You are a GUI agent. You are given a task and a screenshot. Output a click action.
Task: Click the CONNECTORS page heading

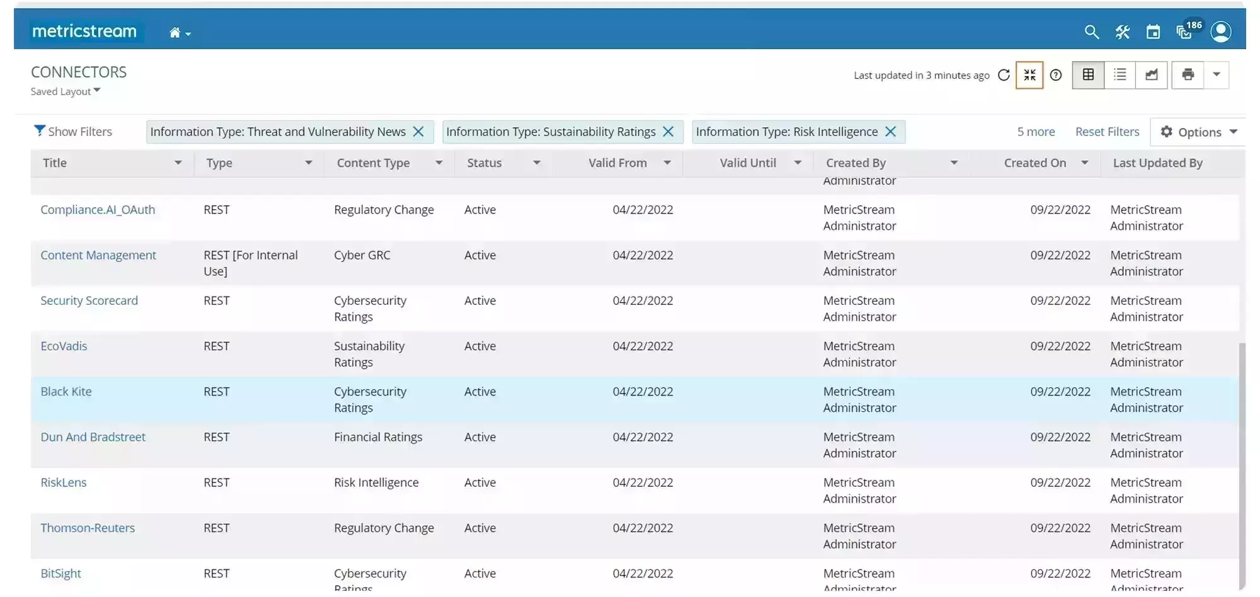coord(79,72)
